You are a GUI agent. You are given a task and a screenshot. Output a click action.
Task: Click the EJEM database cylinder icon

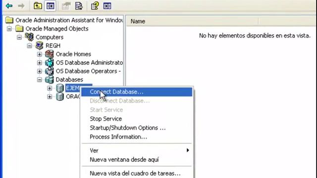tap(60, 88)
